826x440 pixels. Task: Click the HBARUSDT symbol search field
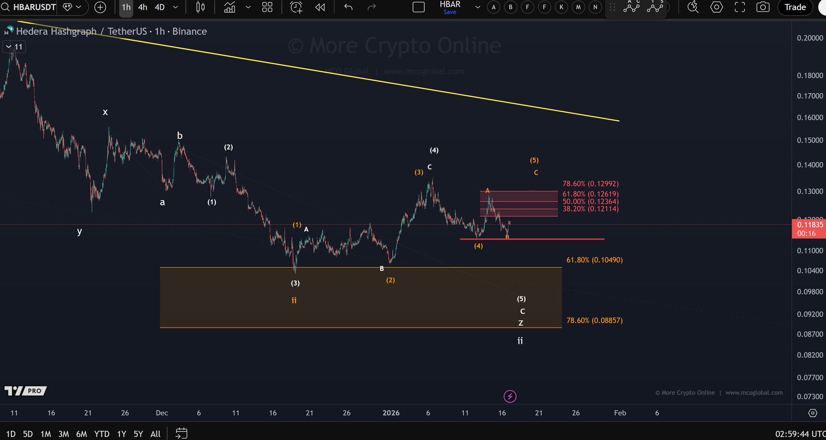pos(34,7)
